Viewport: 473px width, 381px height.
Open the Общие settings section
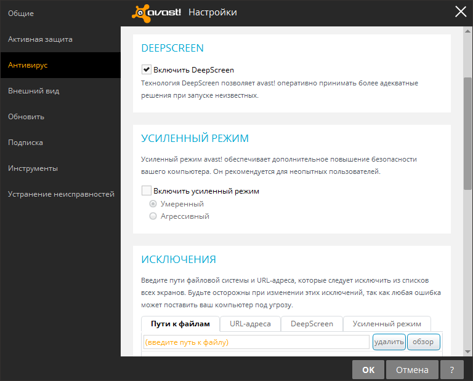60,14
